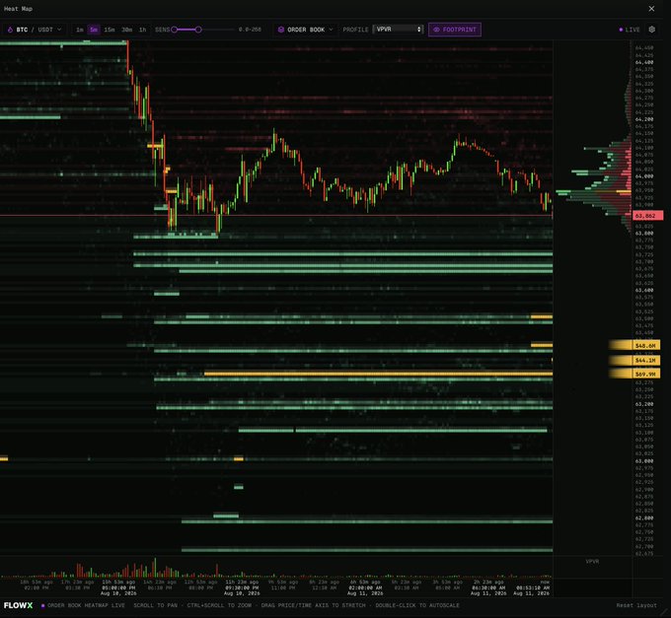This screenshot has width=671, height=618.
Task: Click the VPVR label below the profile
Action: [x=592, y=561]
